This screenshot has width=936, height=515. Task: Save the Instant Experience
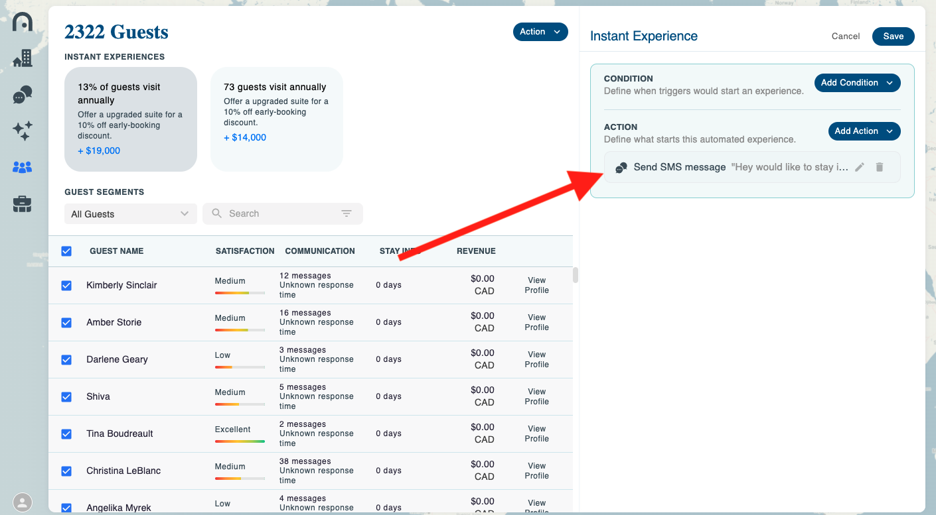pos(893,36)
